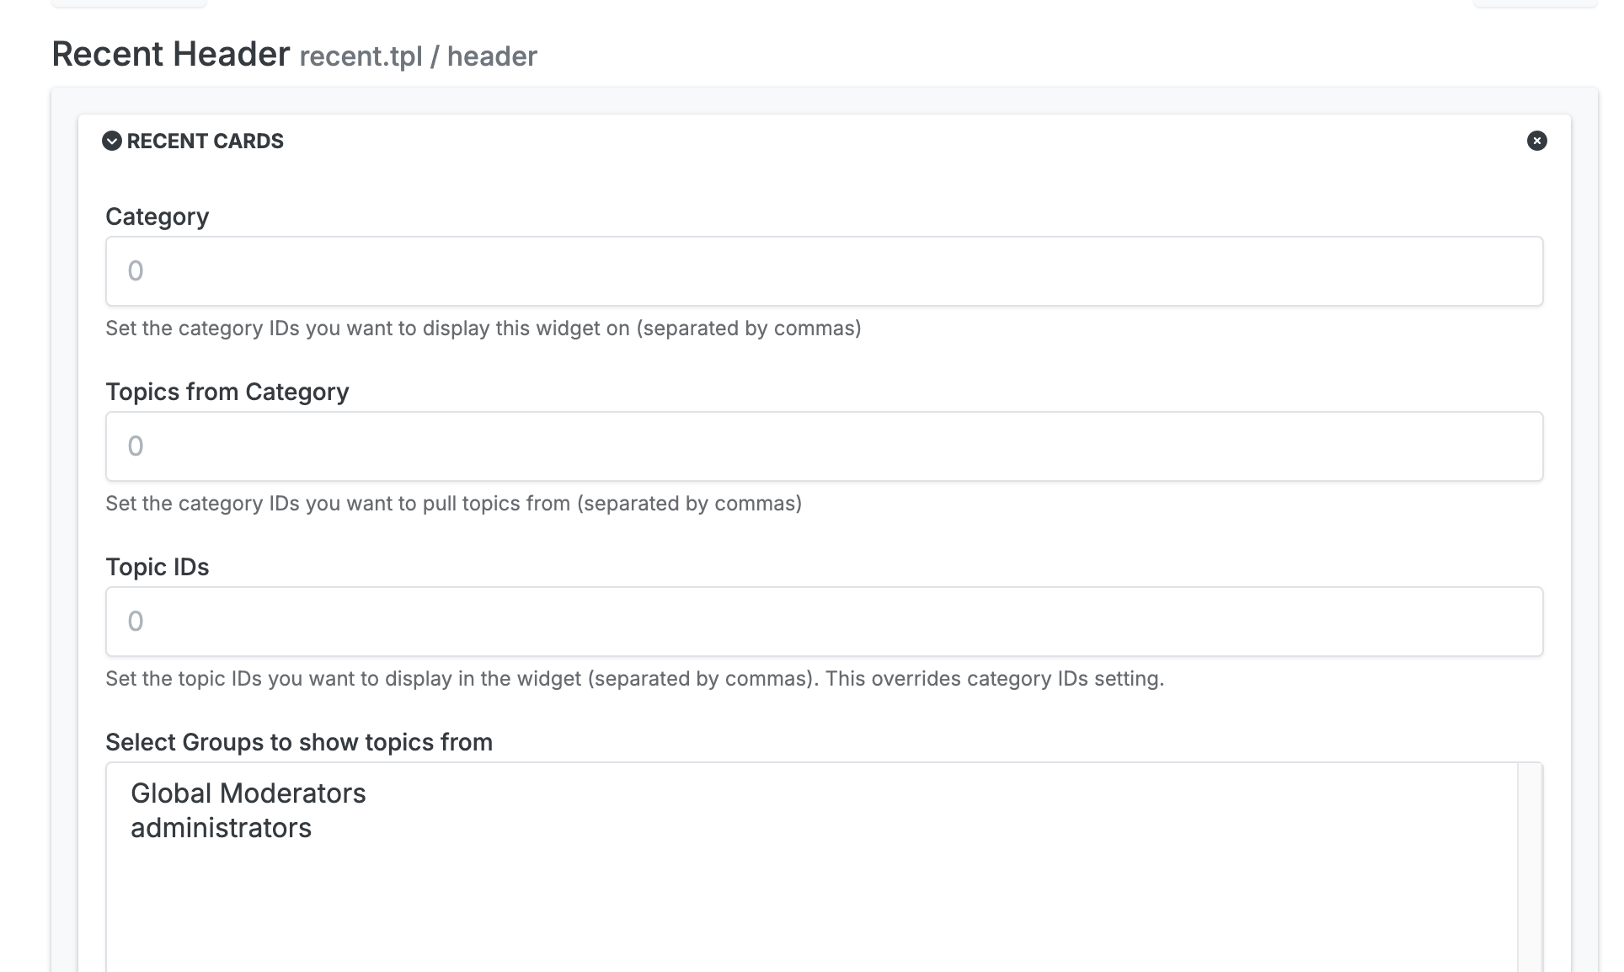This screenshot has width=1624, height=972.
Task: Remove the Recent Cards widget
Action: [x=1536, y=141]
